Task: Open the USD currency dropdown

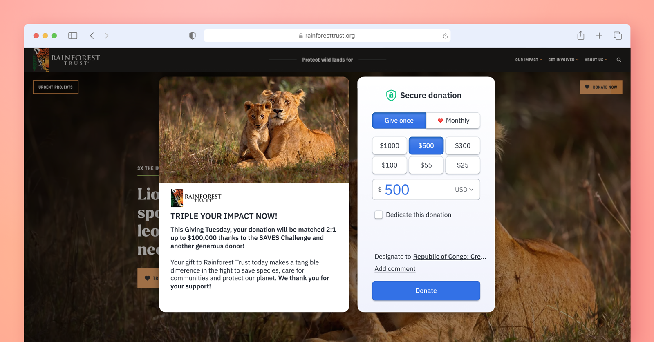Action: click(x=464, y=190)
